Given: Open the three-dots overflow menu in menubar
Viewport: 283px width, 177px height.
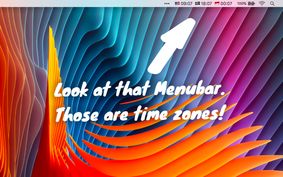Looking at the screenshot, I should [167, 4].
